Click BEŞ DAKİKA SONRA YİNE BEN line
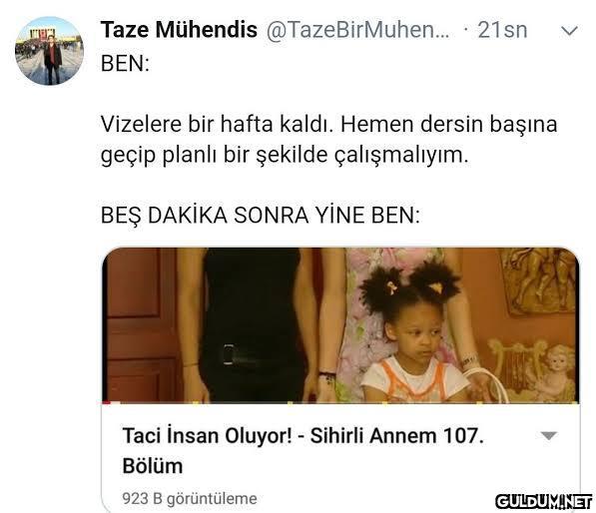 click(x=261, y=215)
